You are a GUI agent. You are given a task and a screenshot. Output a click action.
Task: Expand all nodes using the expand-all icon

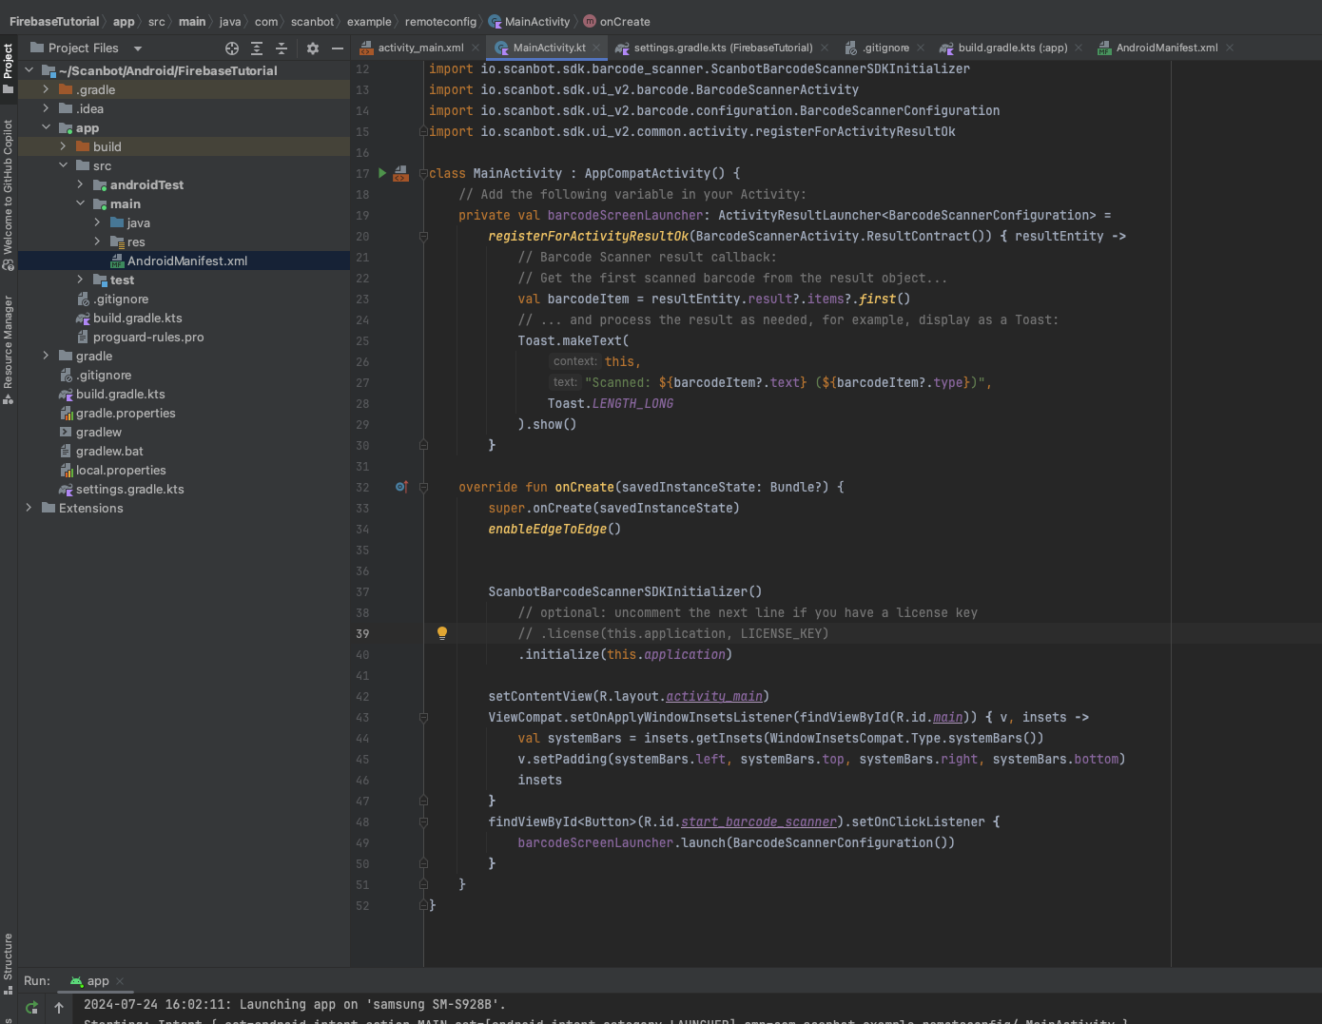[257, 48]
